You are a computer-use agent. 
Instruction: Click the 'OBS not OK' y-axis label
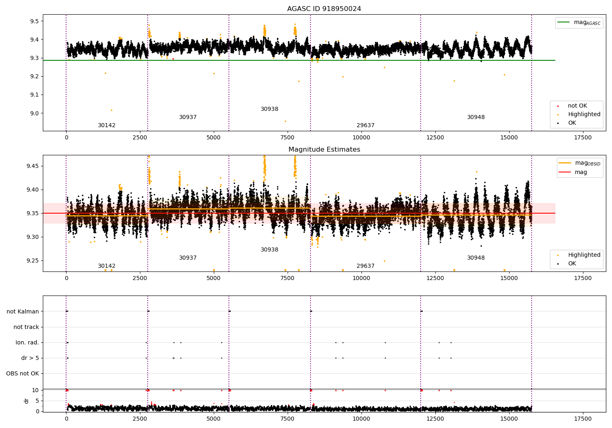(22, 373)
